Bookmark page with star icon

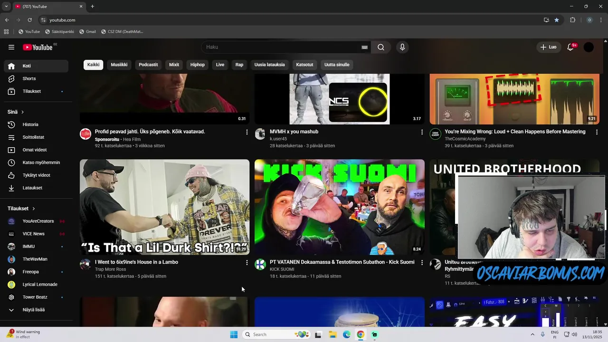[x=557, y=20]
